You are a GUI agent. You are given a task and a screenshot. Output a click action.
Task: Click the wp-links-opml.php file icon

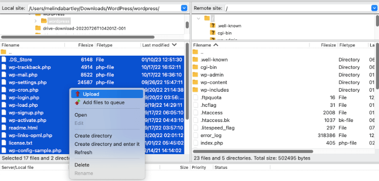[x=3, y=136]
